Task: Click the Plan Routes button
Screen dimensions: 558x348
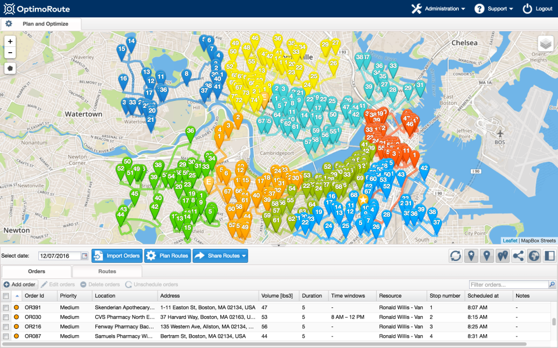Action: [167, 256]
